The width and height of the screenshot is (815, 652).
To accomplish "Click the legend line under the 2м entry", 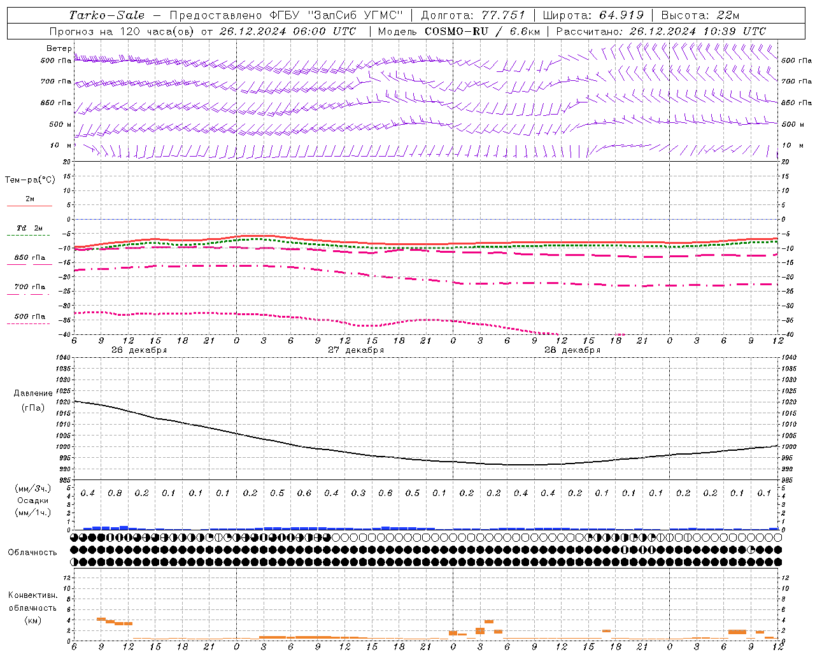I will pyautogui.click(x=29, y=206).
